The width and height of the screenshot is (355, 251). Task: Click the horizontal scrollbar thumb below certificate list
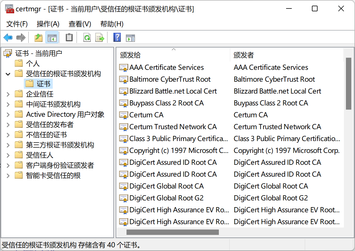coord(173,232)
